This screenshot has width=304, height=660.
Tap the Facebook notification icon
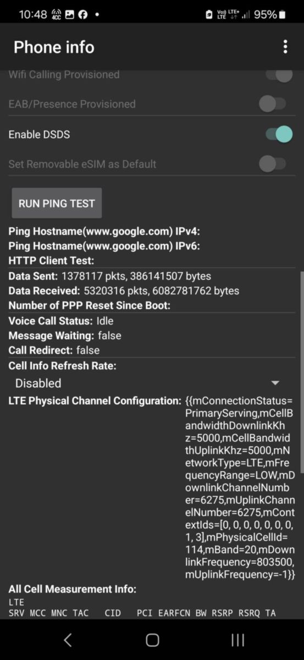tap(83, 15)
